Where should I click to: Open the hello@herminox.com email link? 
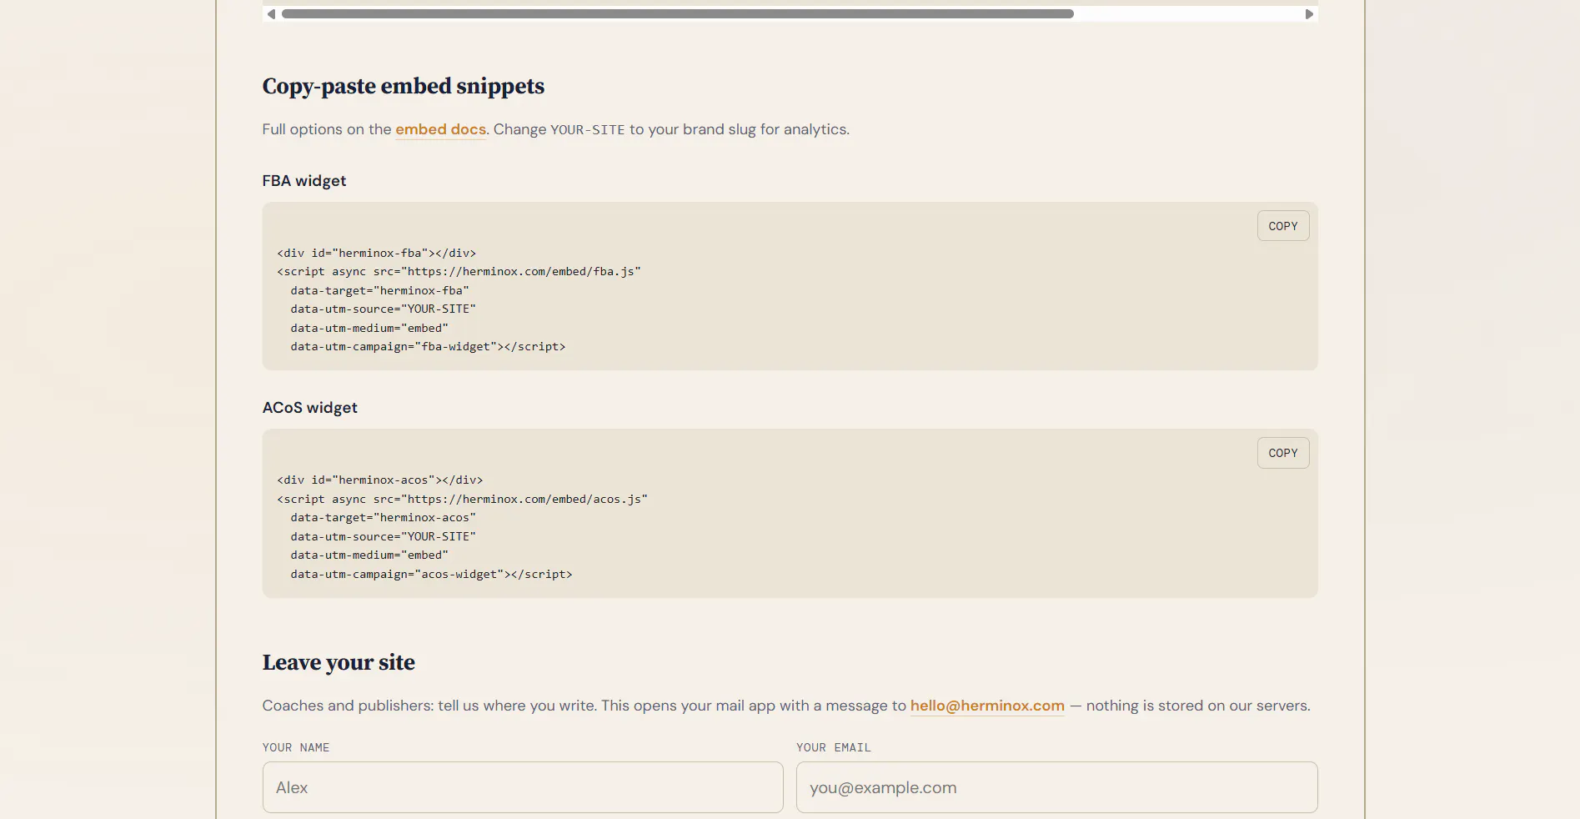coord(987,706)
